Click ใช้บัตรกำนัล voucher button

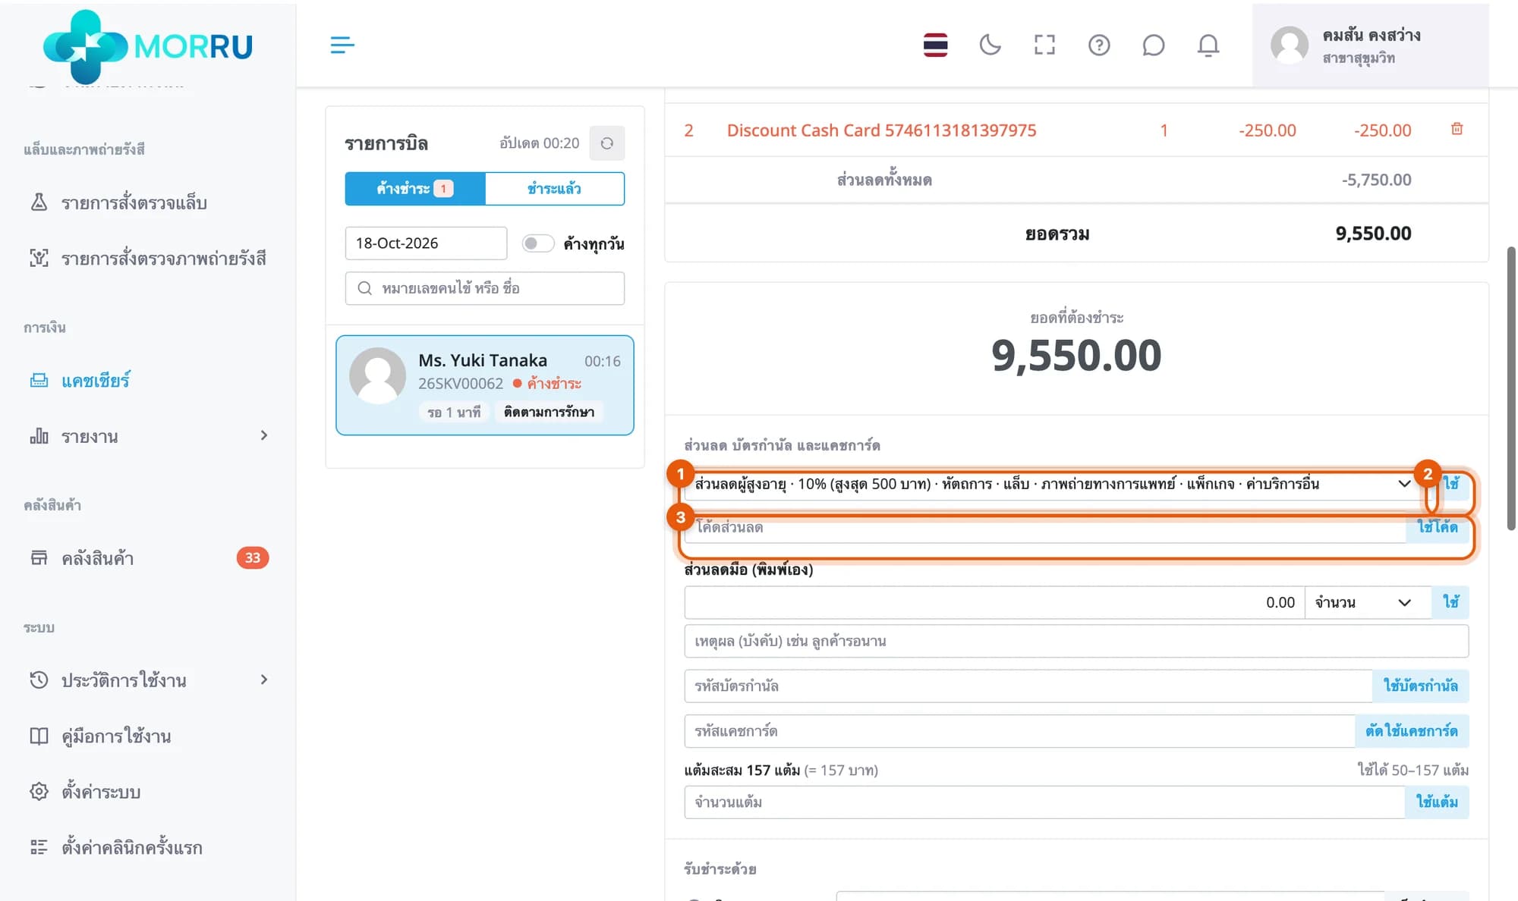(x=1420, y=686)
